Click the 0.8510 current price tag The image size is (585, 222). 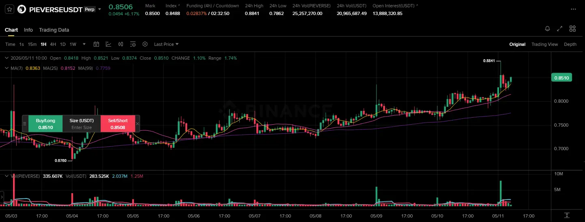tap(561, 78)
